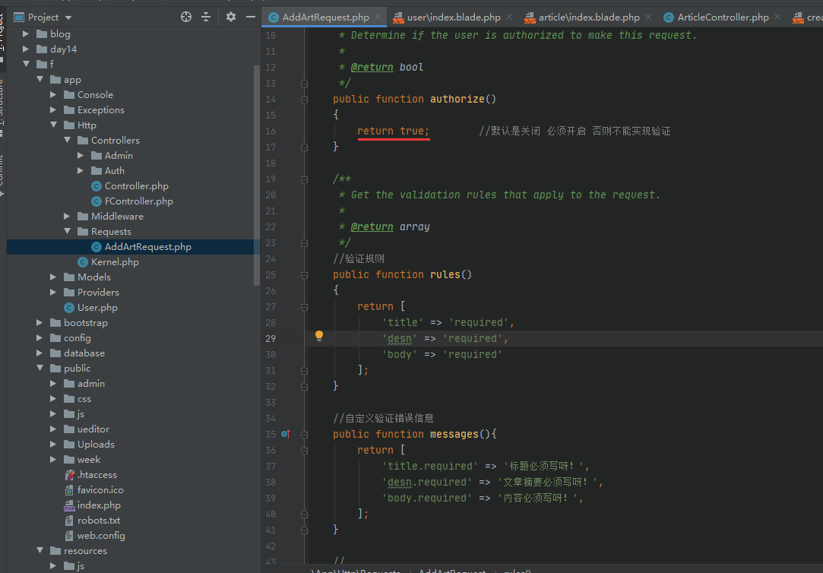Fold the rules() function at line 25
The width and height of the screenshot is (823, 573).
coord(305,274)
